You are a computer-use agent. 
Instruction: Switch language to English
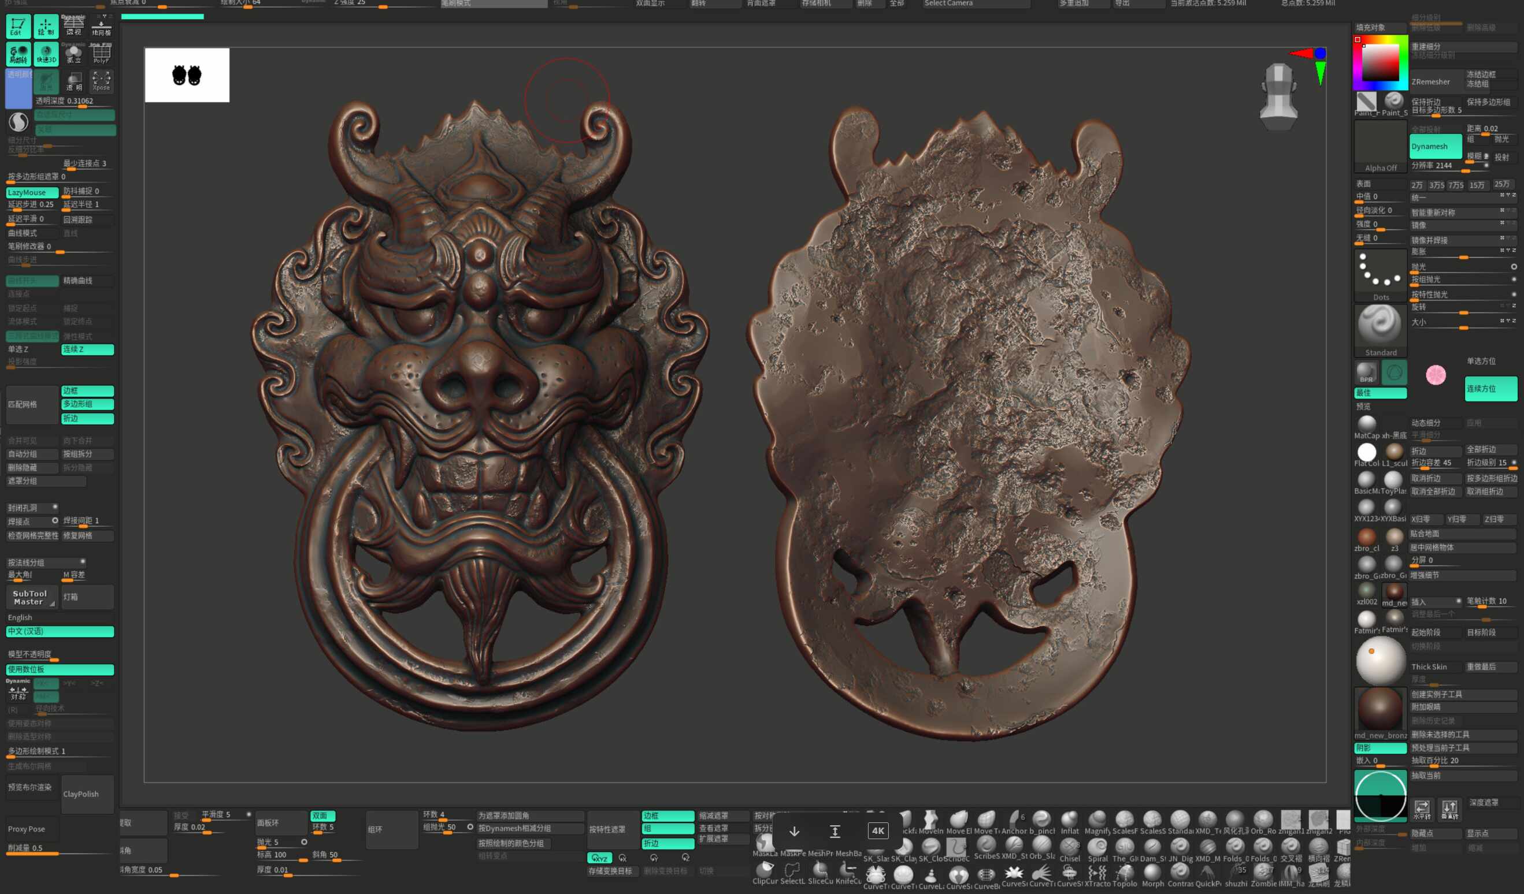pos(21,617)
